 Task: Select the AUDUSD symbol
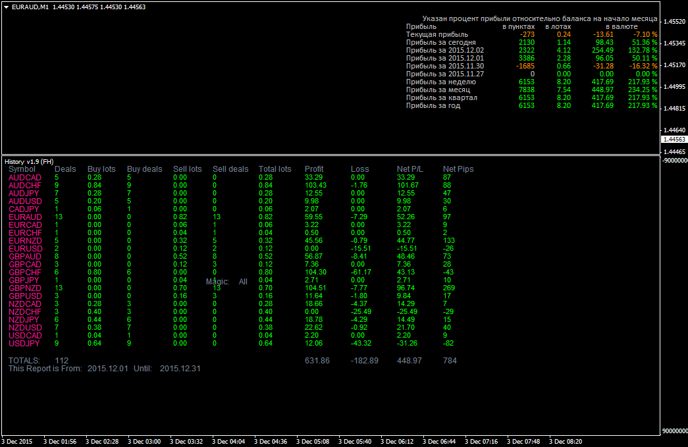(x=26, y=201)
